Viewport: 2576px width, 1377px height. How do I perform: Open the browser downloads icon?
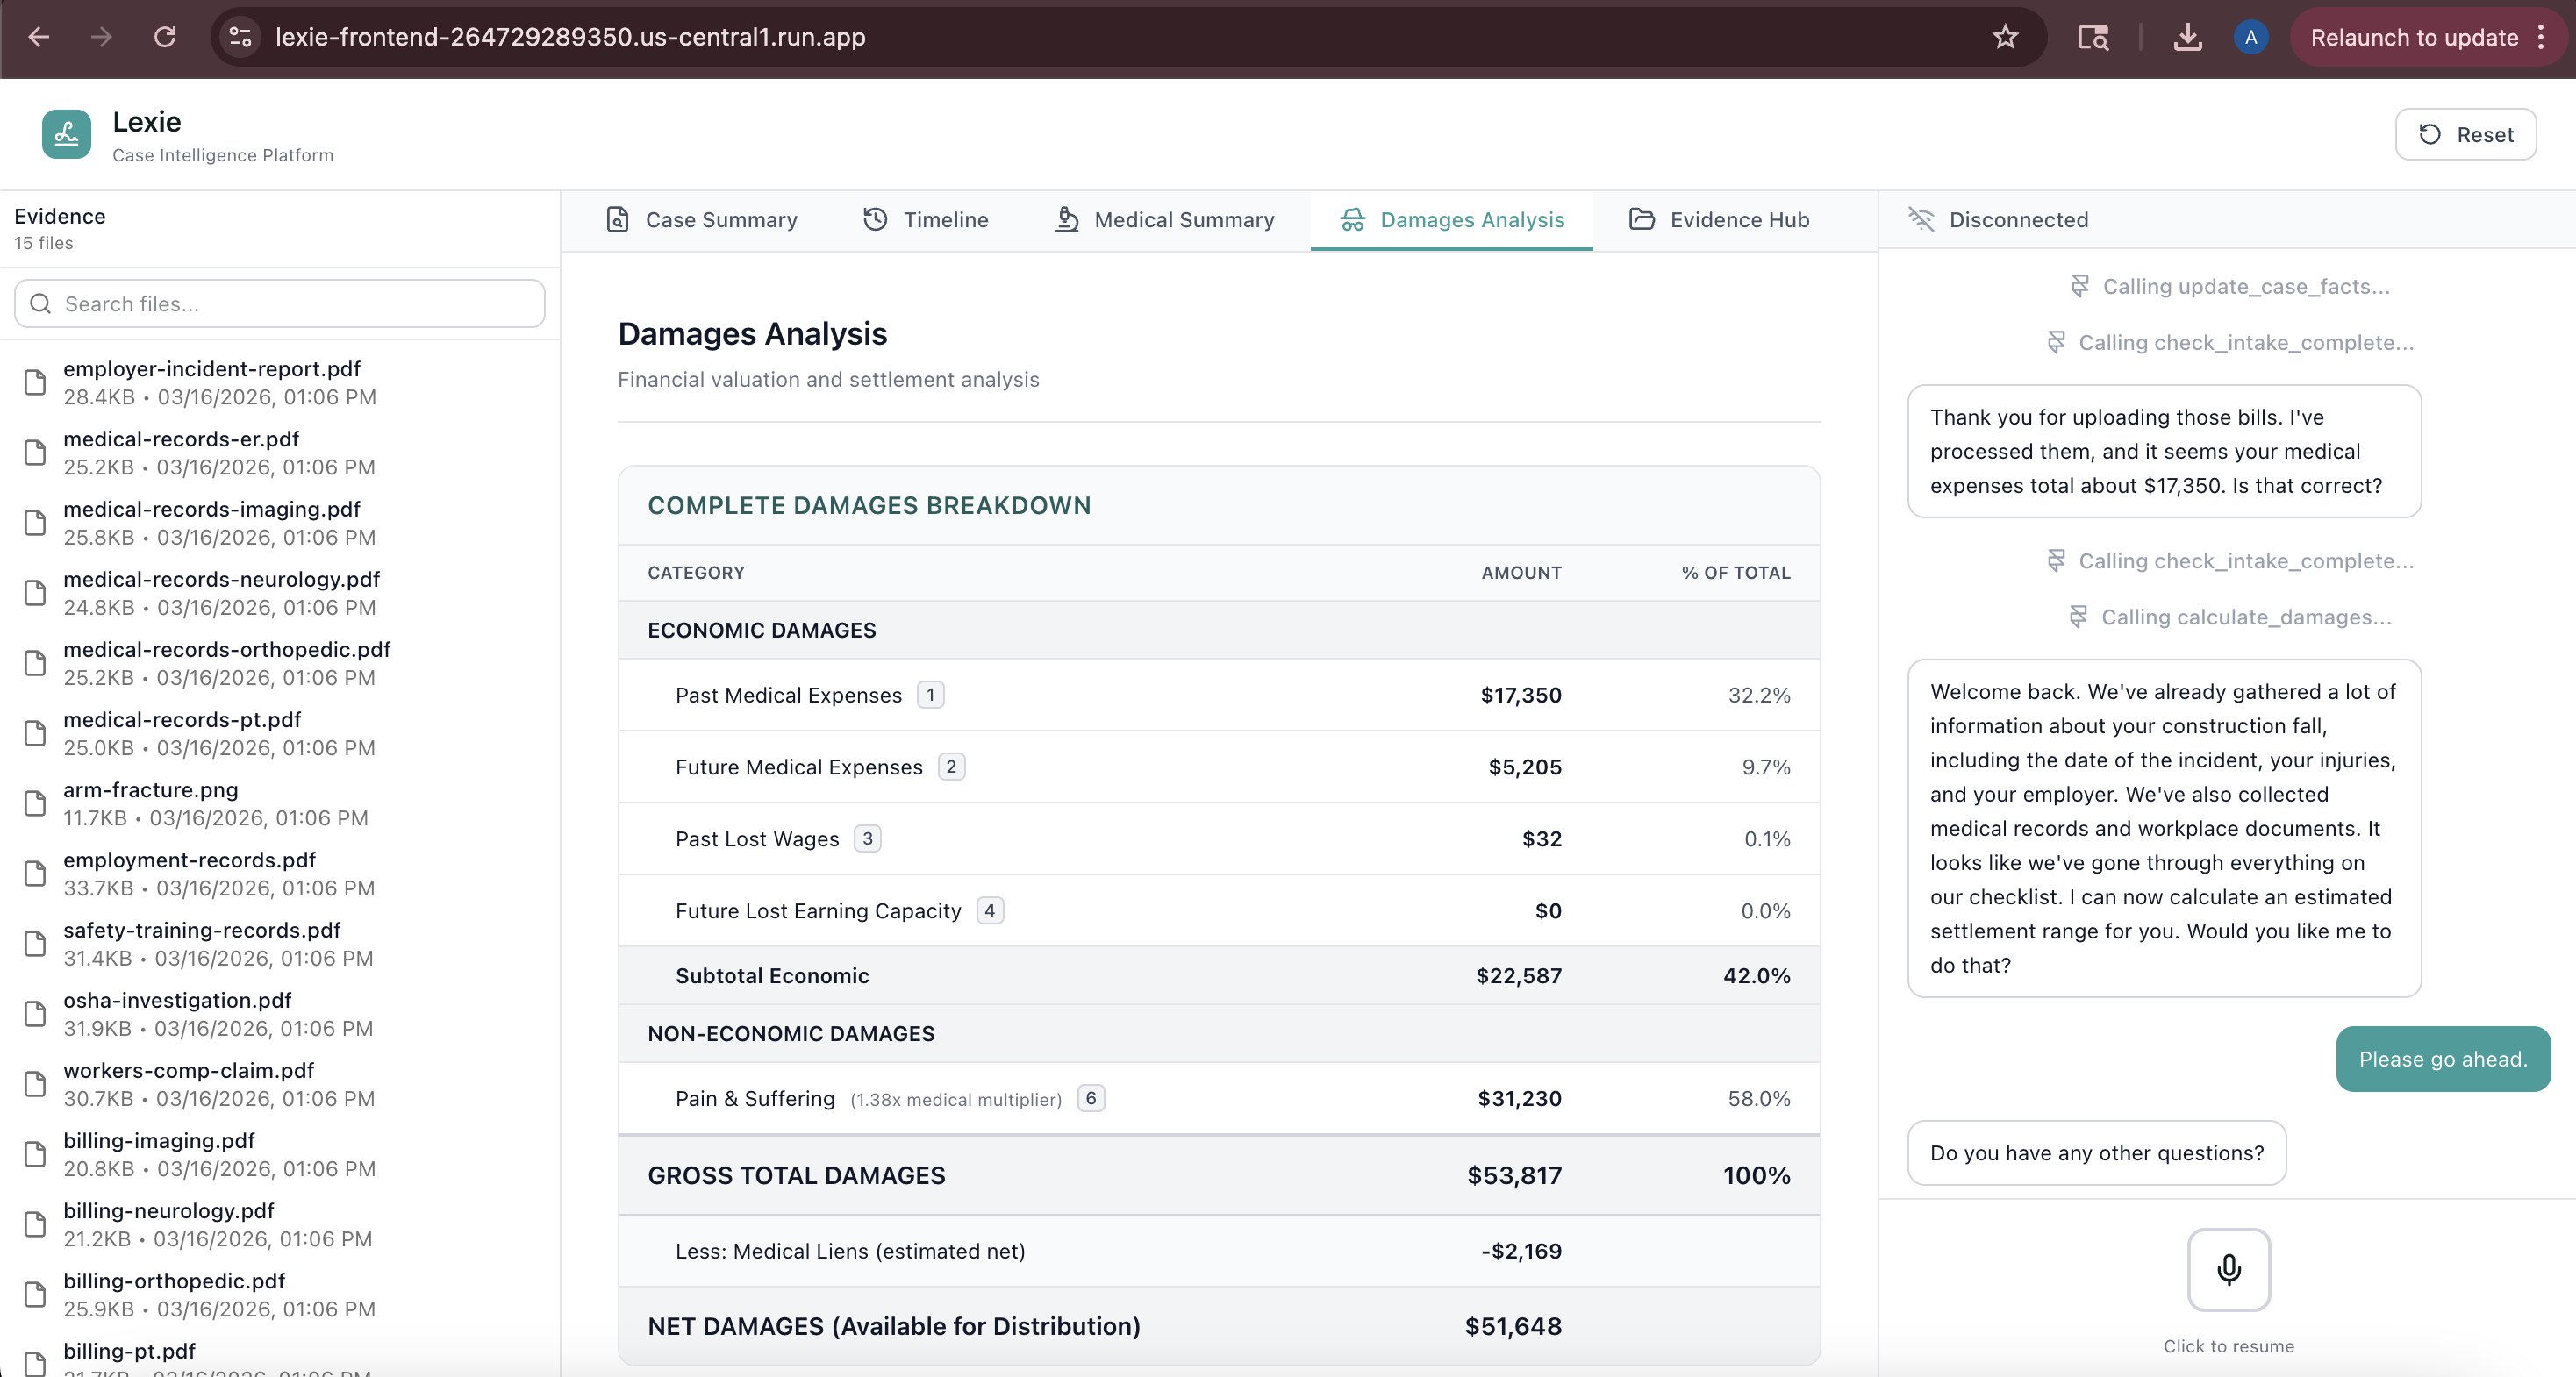coord(2187,38)
